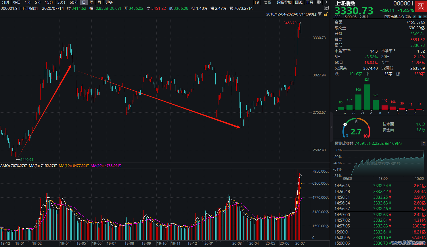
Task: Click AMO: 7073.27亿 indicator label
Action: tap(14, 166)
